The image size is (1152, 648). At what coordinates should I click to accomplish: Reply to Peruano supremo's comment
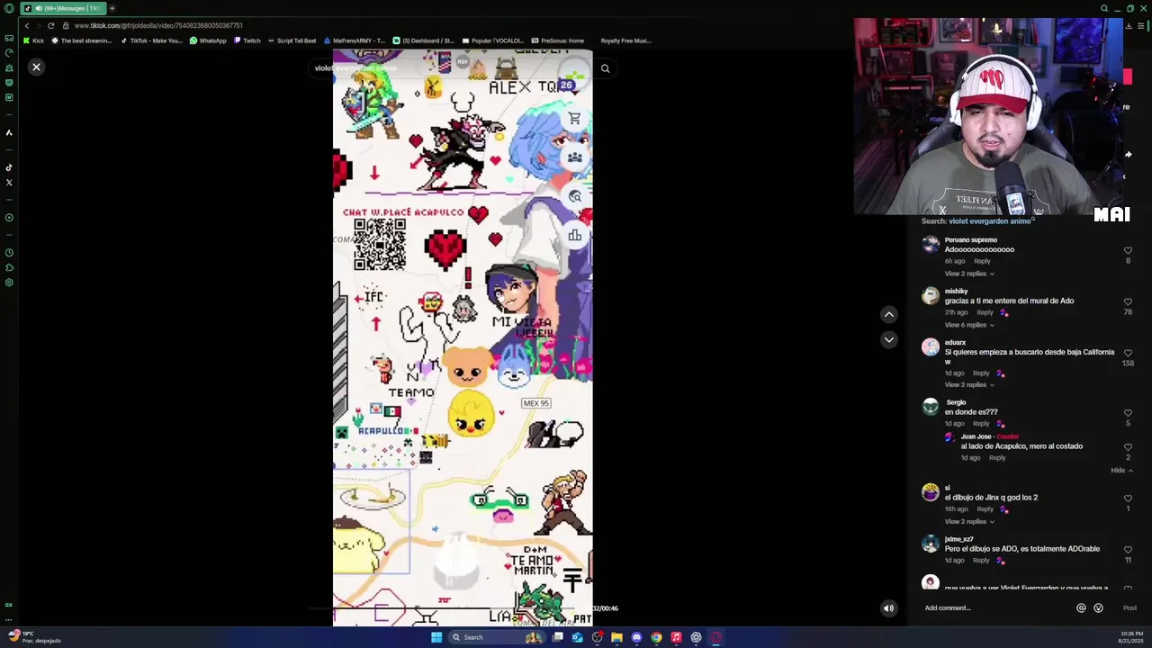point(982,261)
